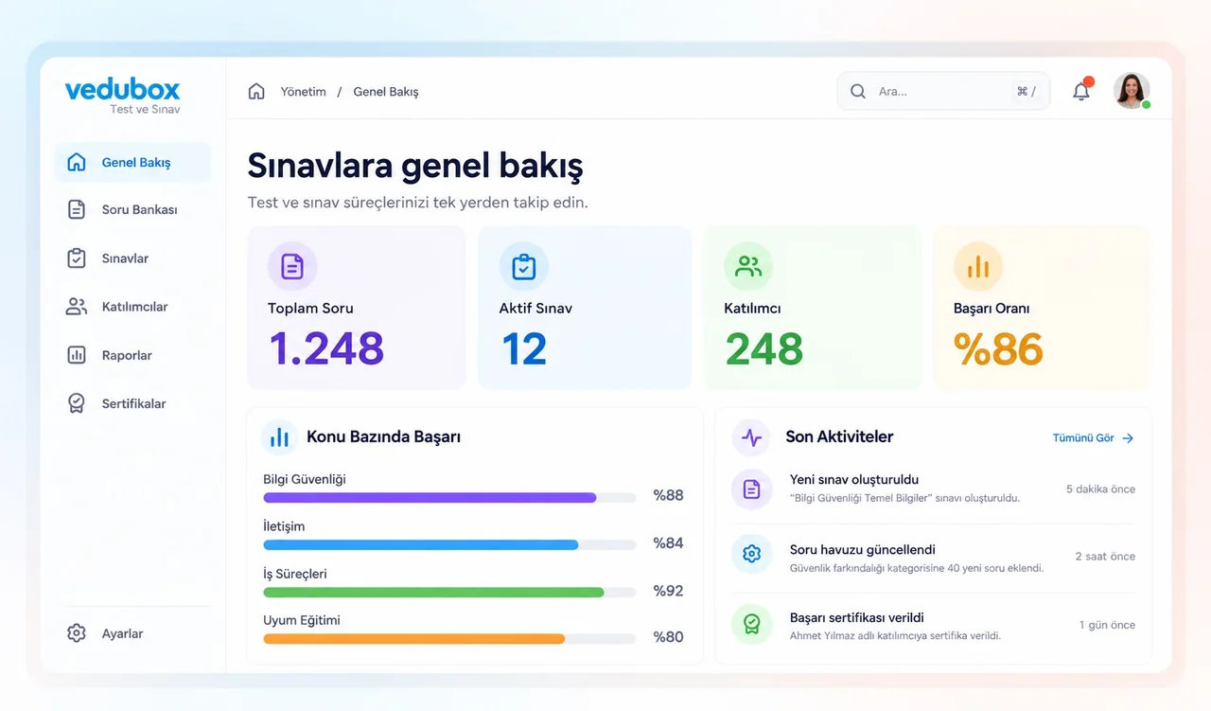The image size is (1211, 711).
Task: Click the %84 İletişim percentage
Action: [668, 542]
